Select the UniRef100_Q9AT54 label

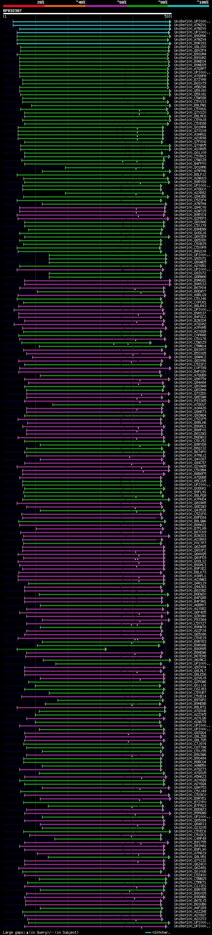pos(190,378)
